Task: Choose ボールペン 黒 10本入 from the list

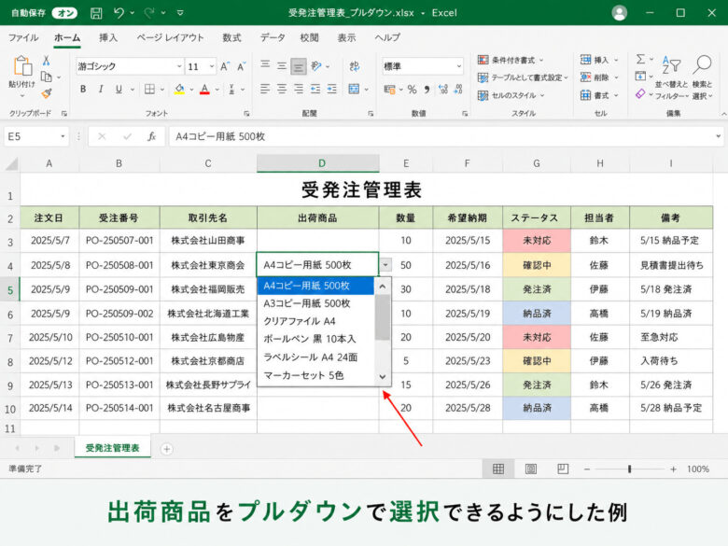Action: pyautogui.click(x=315, y=339)
